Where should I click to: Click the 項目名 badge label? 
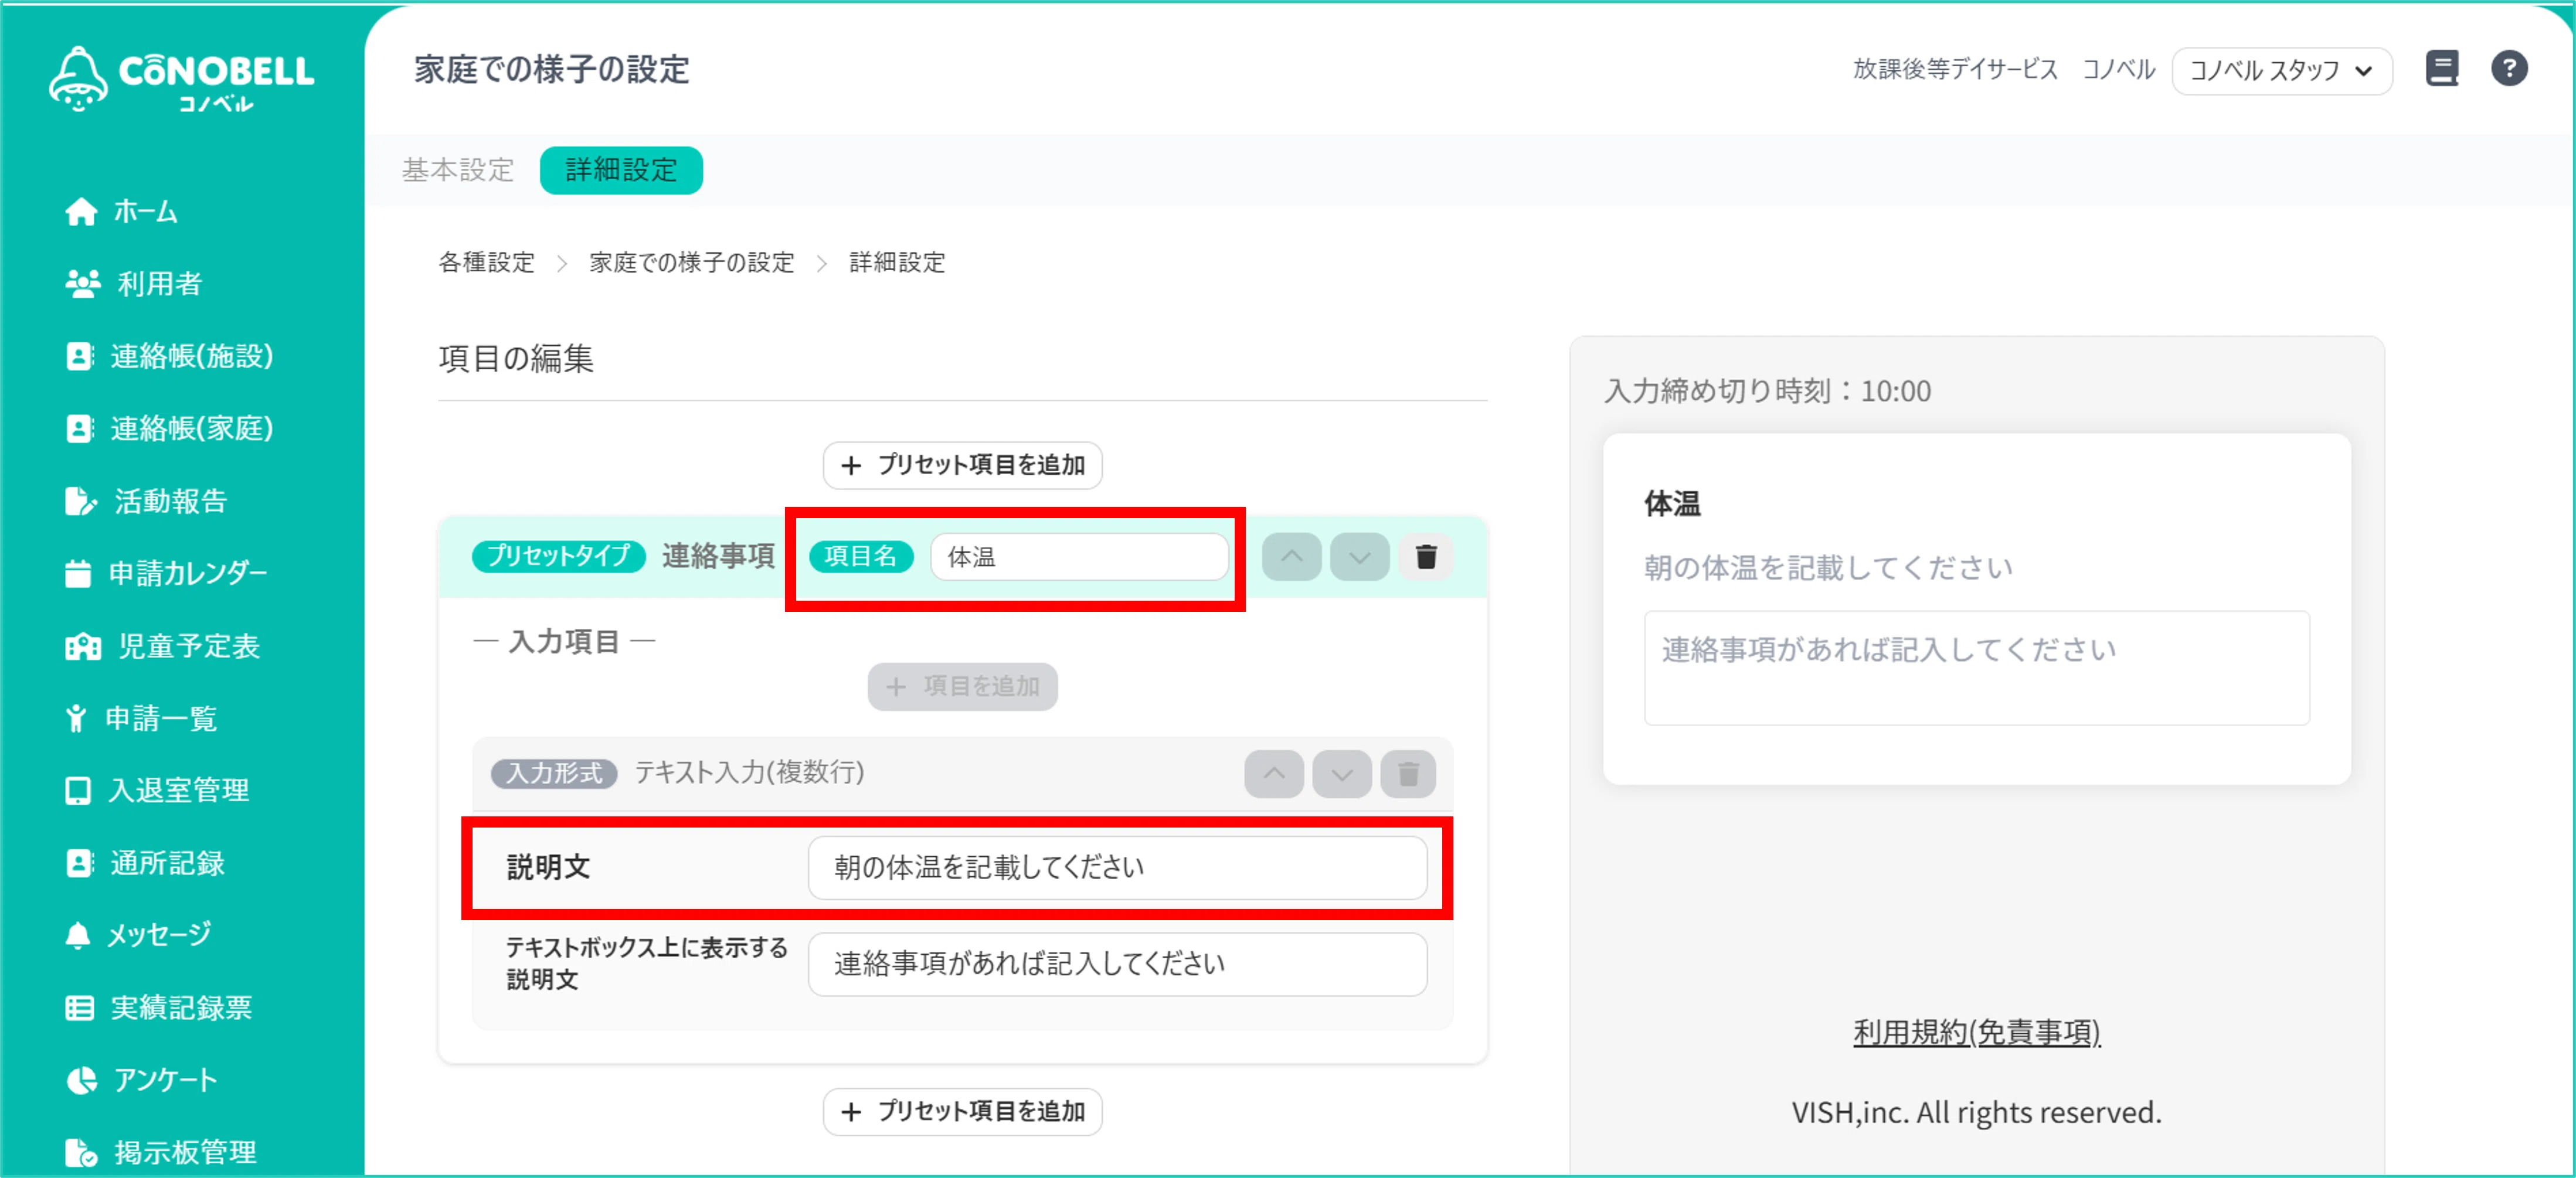point(860,556)
